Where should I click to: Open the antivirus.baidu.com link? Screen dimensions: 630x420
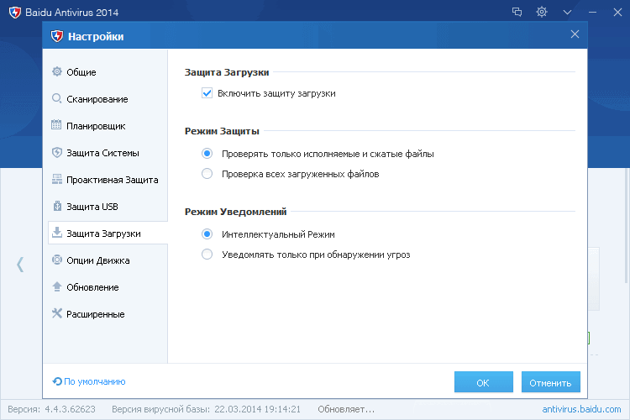click(581, 409)
